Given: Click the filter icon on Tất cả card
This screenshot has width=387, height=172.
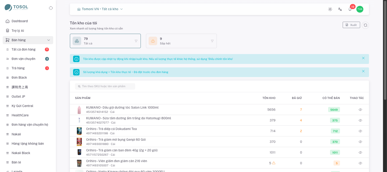Looking at the screenshot, I should pos(136,41).
